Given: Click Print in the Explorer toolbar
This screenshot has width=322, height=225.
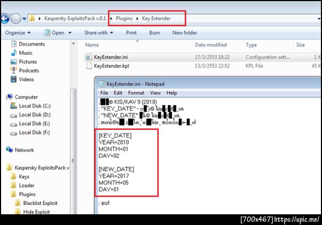Looking at the screenshot, I should [x=131, y=33].
